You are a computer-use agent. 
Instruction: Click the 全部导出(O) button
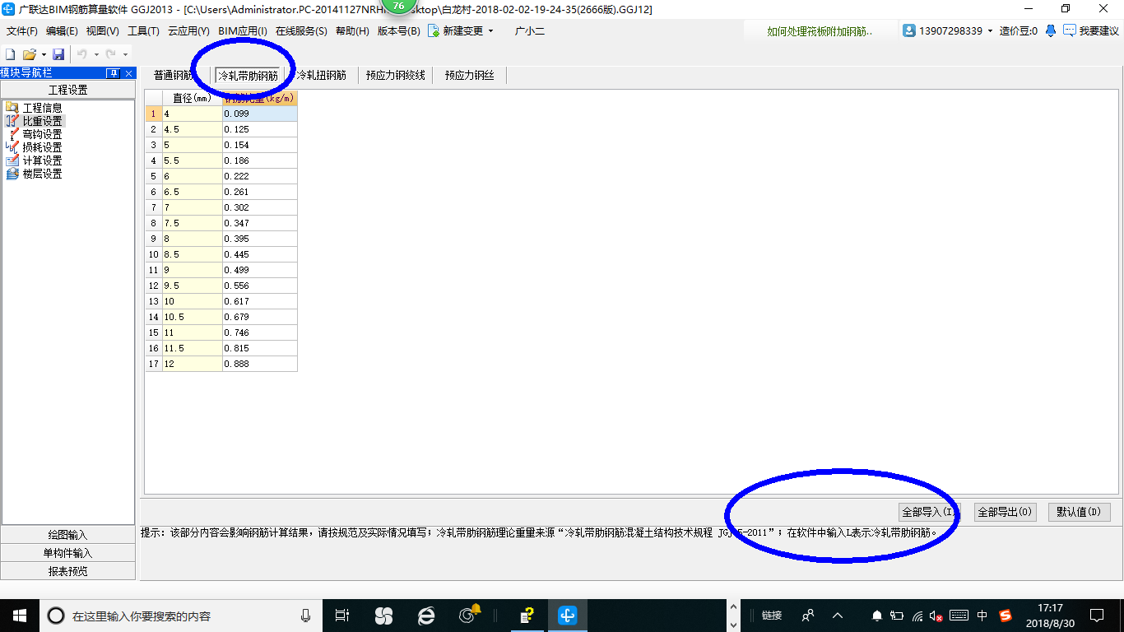point(1005,512)
